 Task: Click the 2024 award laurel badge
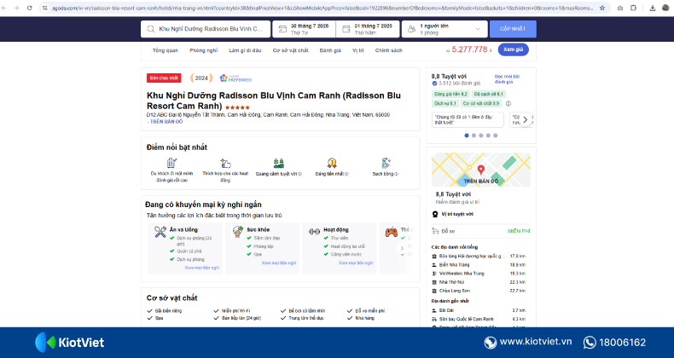(201, 78)
